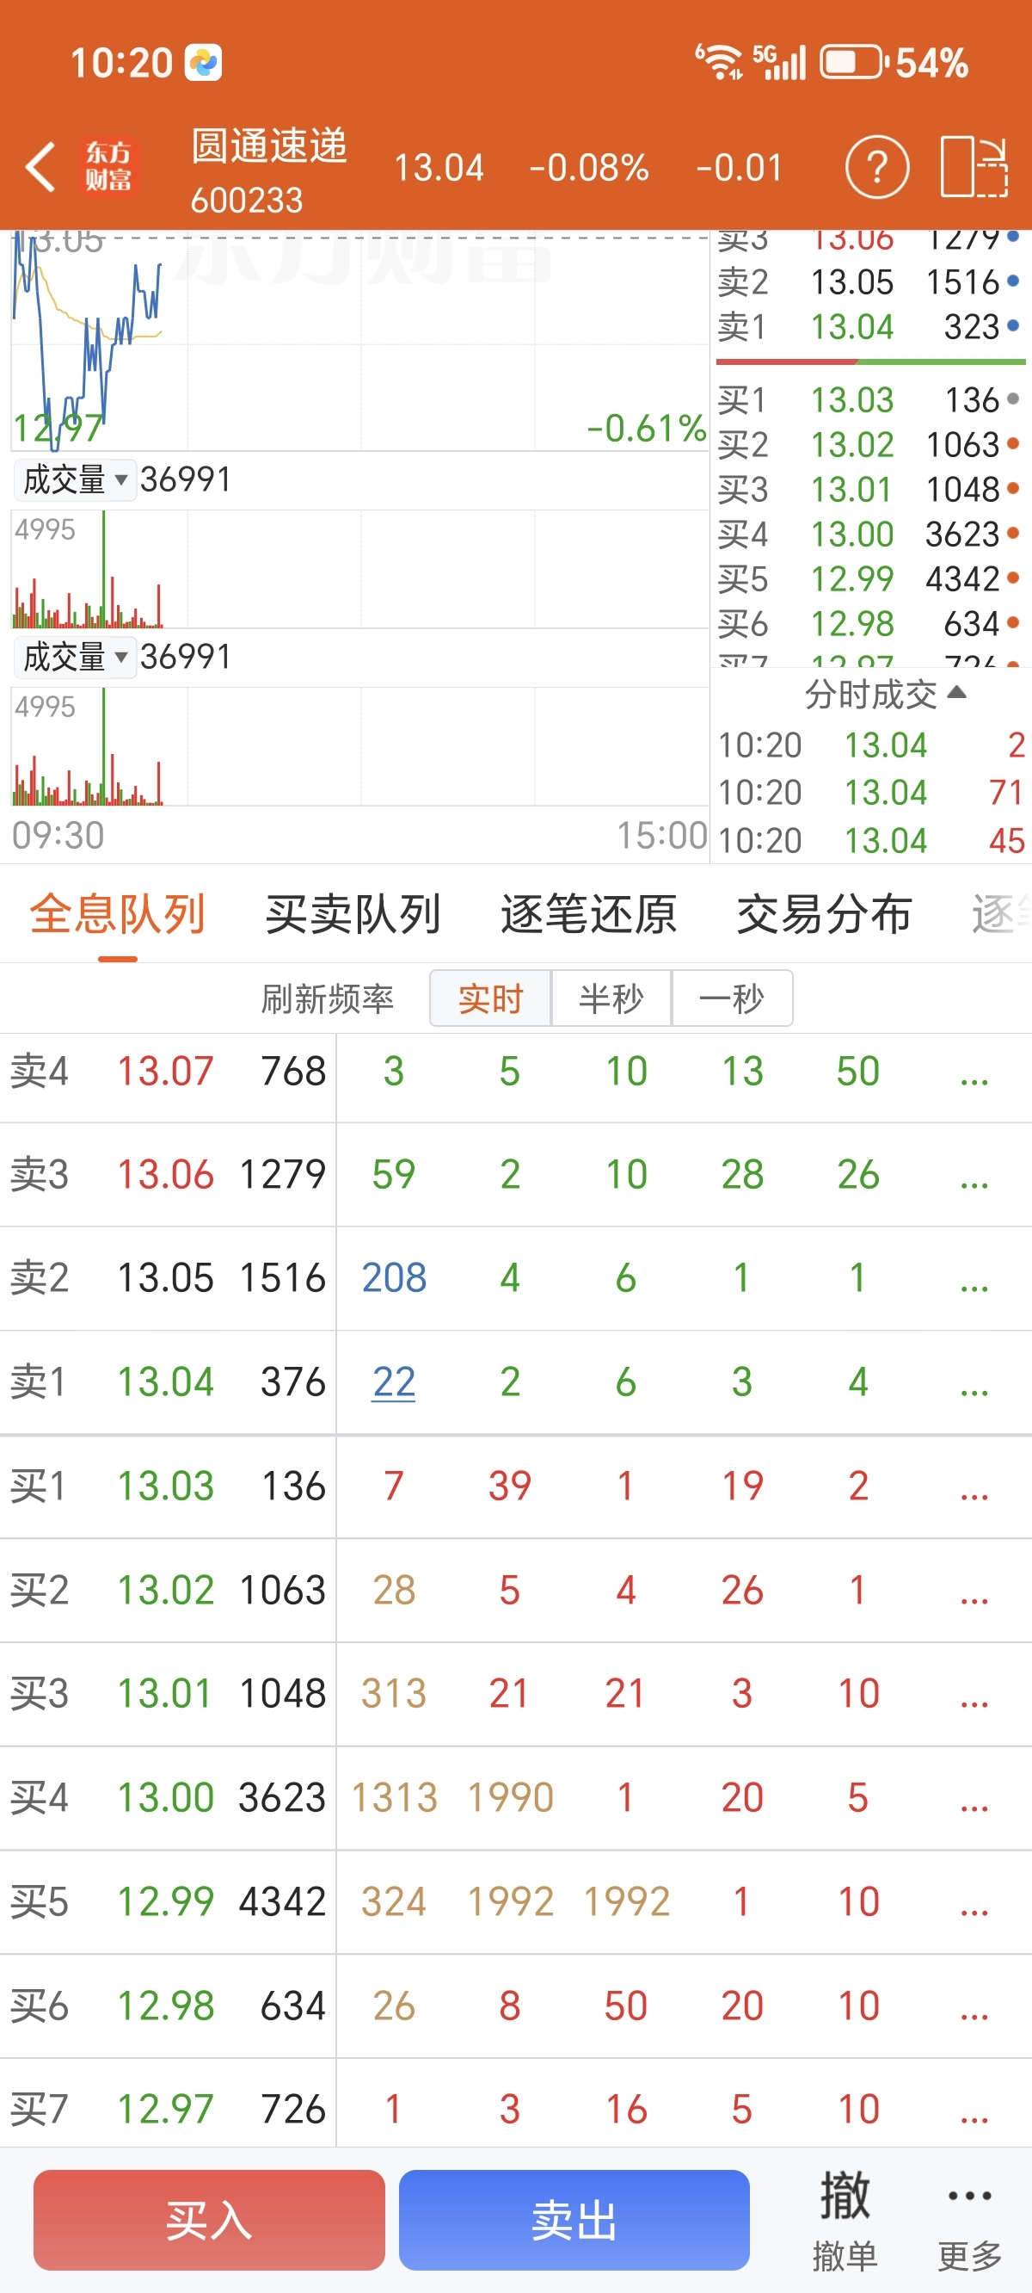Screen dimensions: 1032x2293
Task: Tap 买7 price 12.97 in queue table
Action: tap(165, 2109)
